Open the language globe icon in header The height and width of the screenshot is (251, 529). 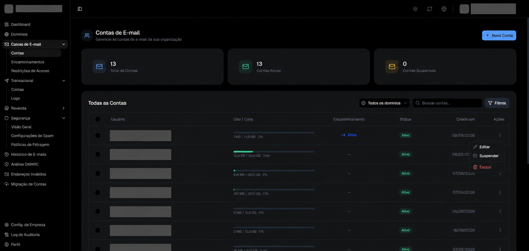444,9
